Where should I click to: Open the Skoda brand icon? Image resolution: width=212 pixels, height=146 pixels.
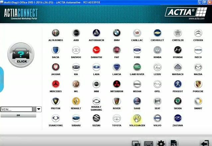pos(178,101)
